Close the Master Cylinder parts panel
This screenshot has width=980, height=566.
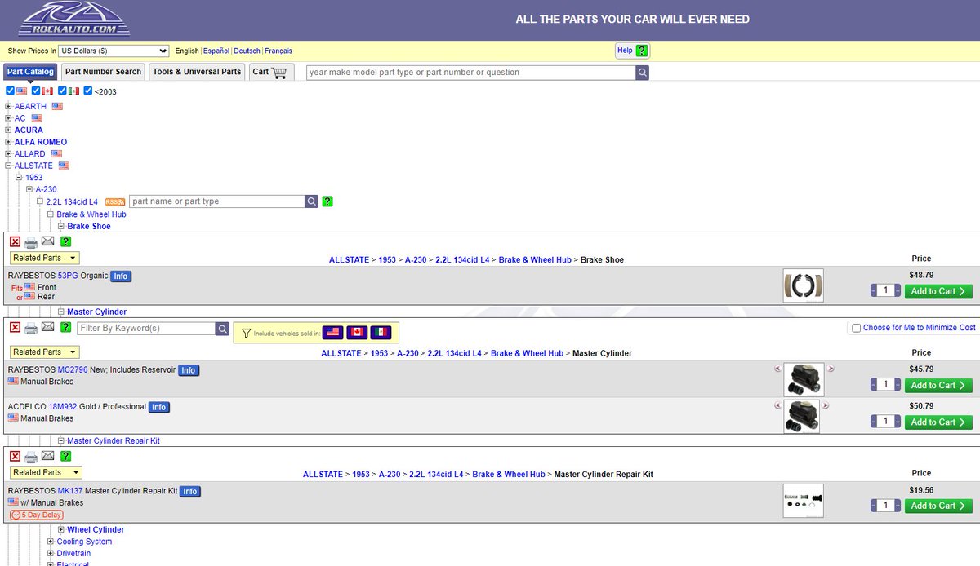15,328
